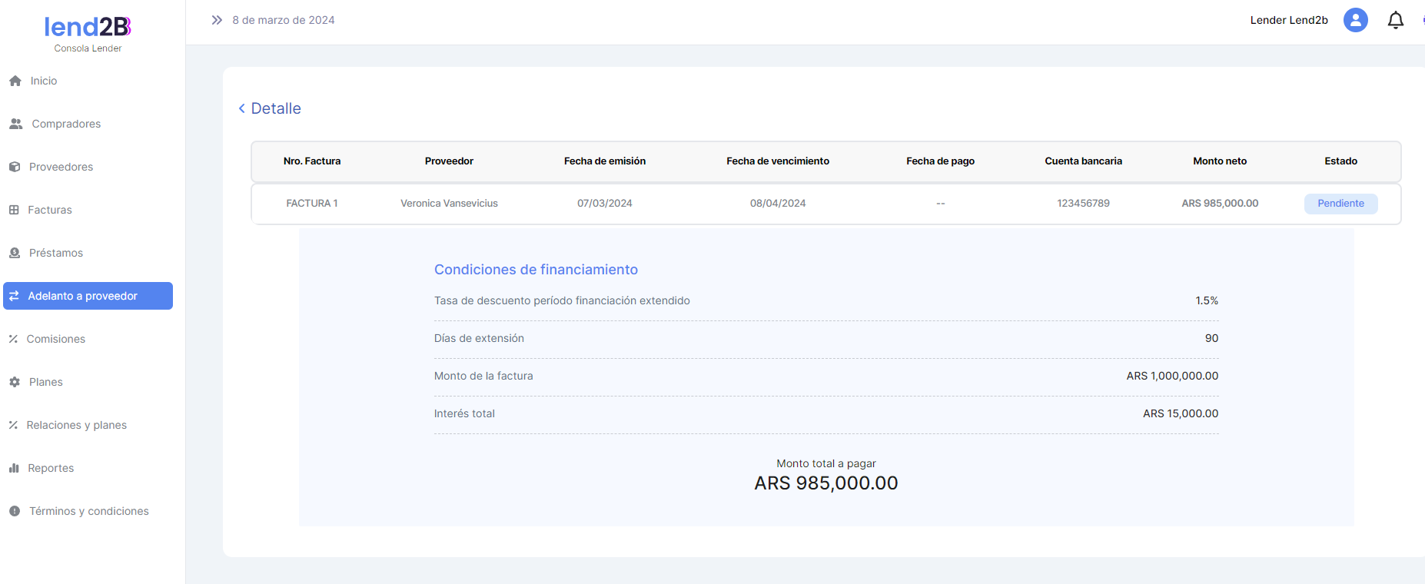Click the gear icon beside Planes
Viewport: 1425px width, 584px height.
pyautogui.click(x=15, y=382)
